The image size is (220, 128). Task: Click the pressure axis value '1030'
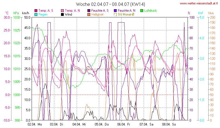[16, 18]
